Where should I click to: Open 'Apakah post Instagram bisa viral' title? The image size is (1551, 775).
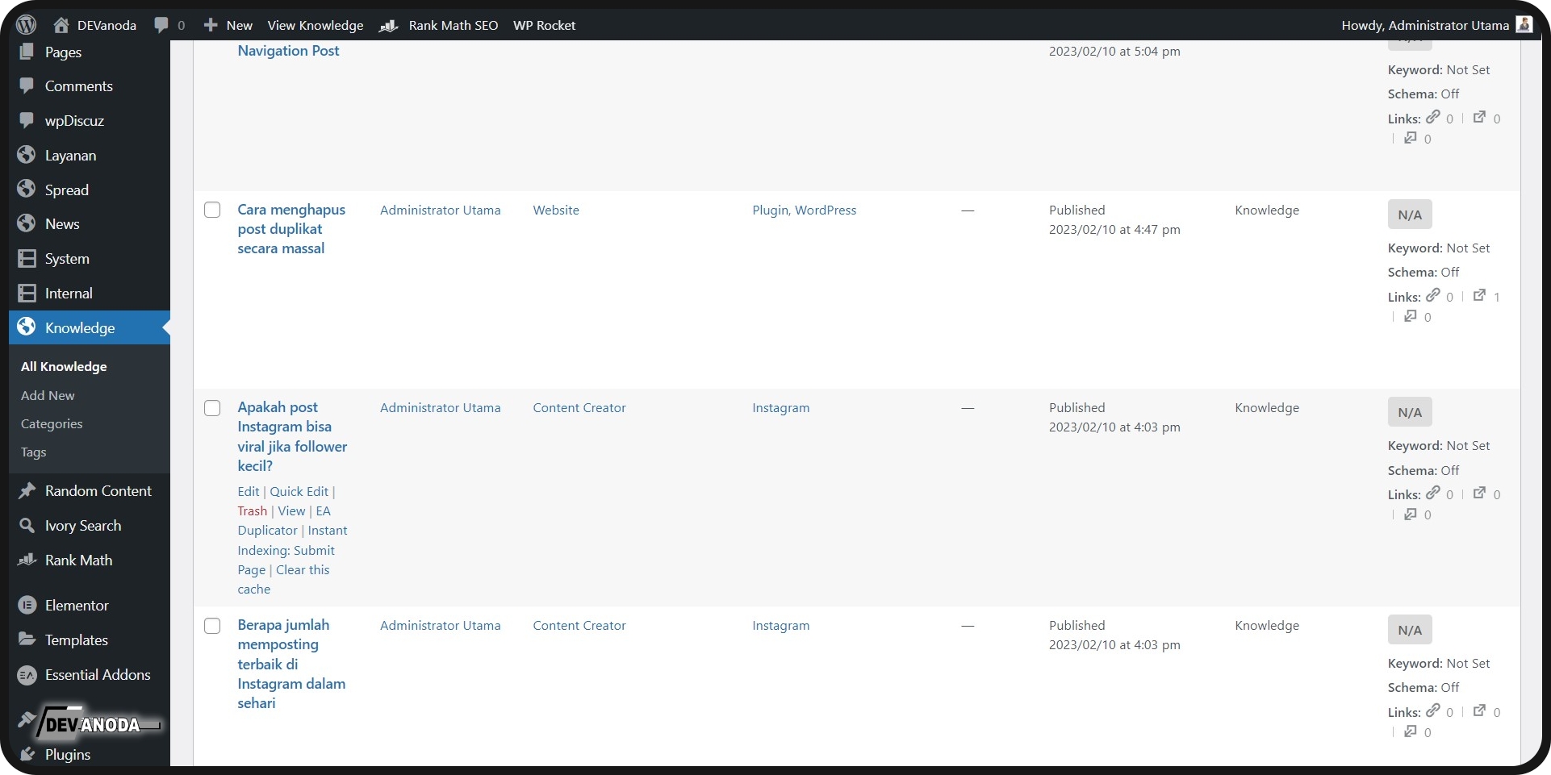point(292,436)
